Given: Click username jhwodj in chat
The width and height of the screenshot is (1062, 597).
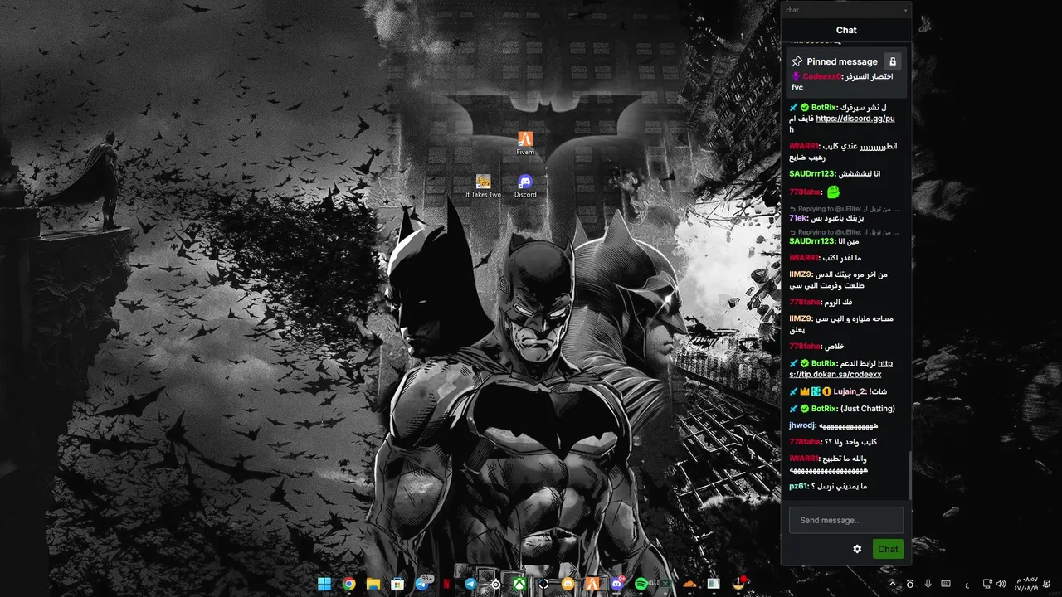Looking at the screenshot, I should (802, 425).
